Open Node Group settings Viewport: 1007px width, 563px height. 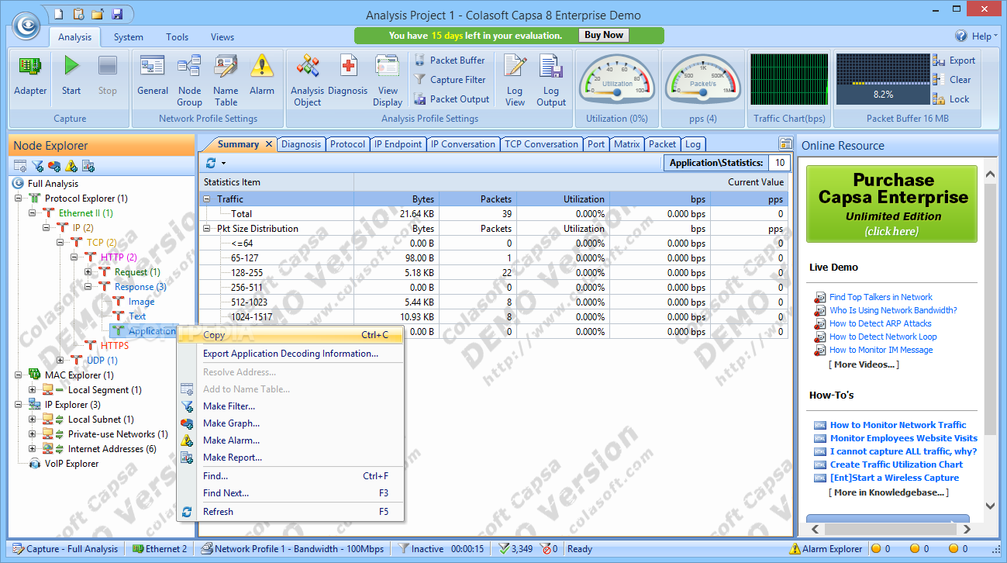(x=189, y=81)
